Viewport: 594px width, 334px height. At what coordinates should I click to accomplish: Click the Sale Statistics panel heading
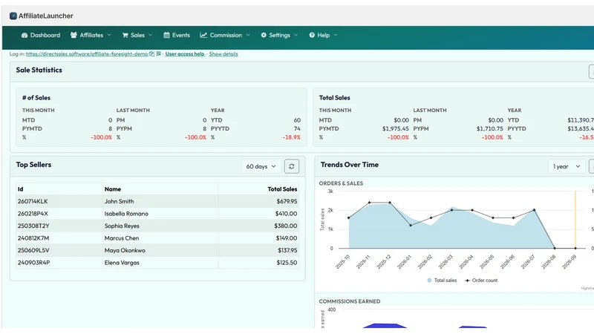pyautogui.click(x=39, y=70)
